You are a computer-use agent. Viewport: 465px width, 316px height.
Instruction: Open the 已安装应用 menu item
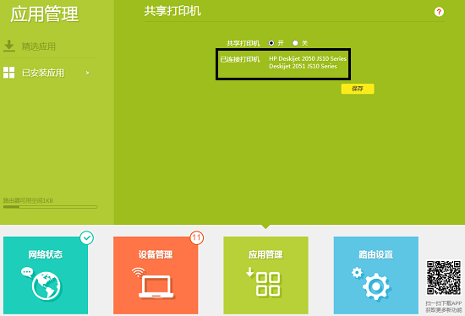point(43,73)
